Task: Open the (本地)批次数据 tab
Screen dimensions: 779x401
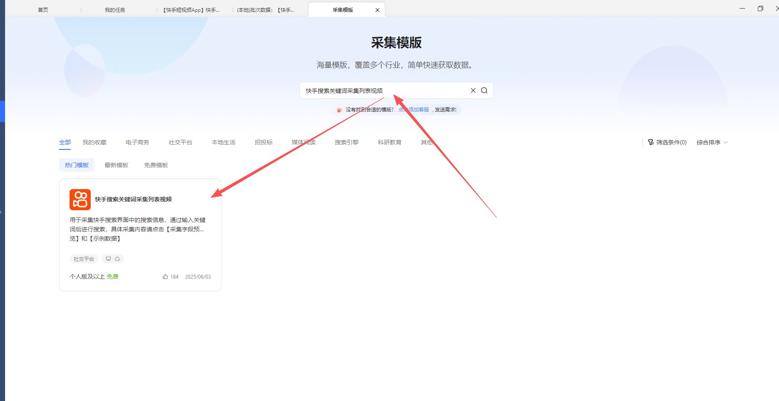Action: tap(266, 10)
